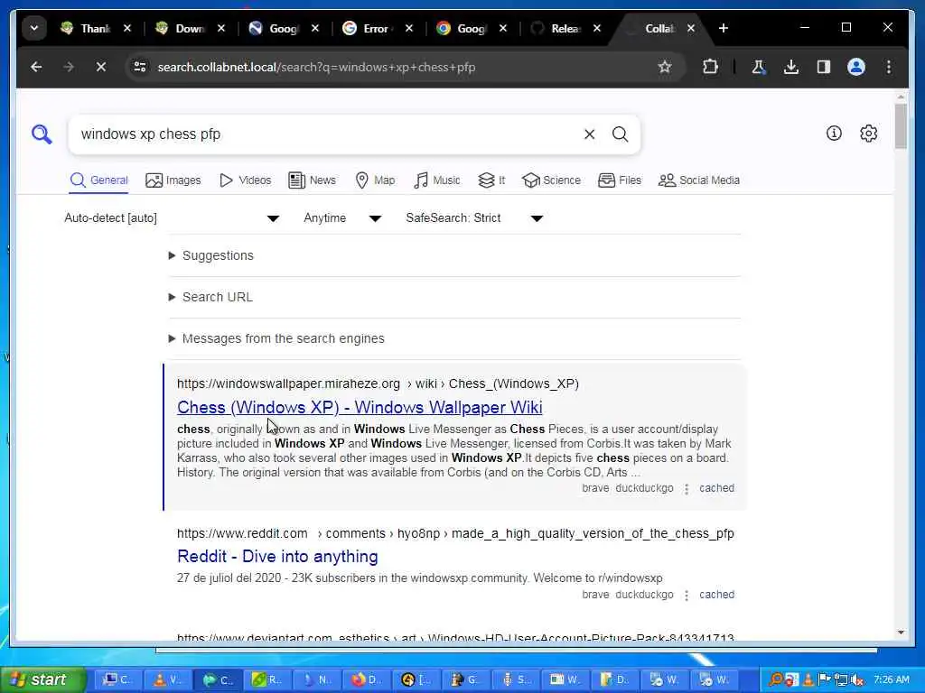
Task: Open search preferences gear icon
Action: tap(868, 134)
